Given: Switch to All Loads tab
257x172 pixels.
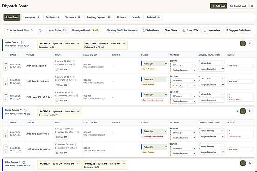Looking at the screenshot, I should (x=121, y=17).
